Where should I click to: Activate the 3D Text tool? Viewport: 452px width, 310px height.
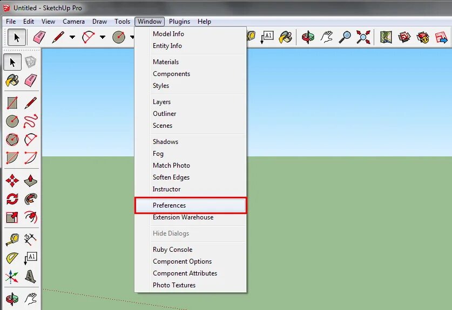click(x=31, y=277)
